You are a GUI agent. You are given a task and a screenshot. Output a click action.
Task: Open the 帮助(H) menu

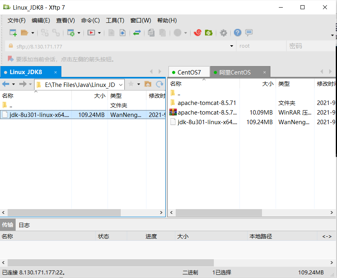coord(167,20)
